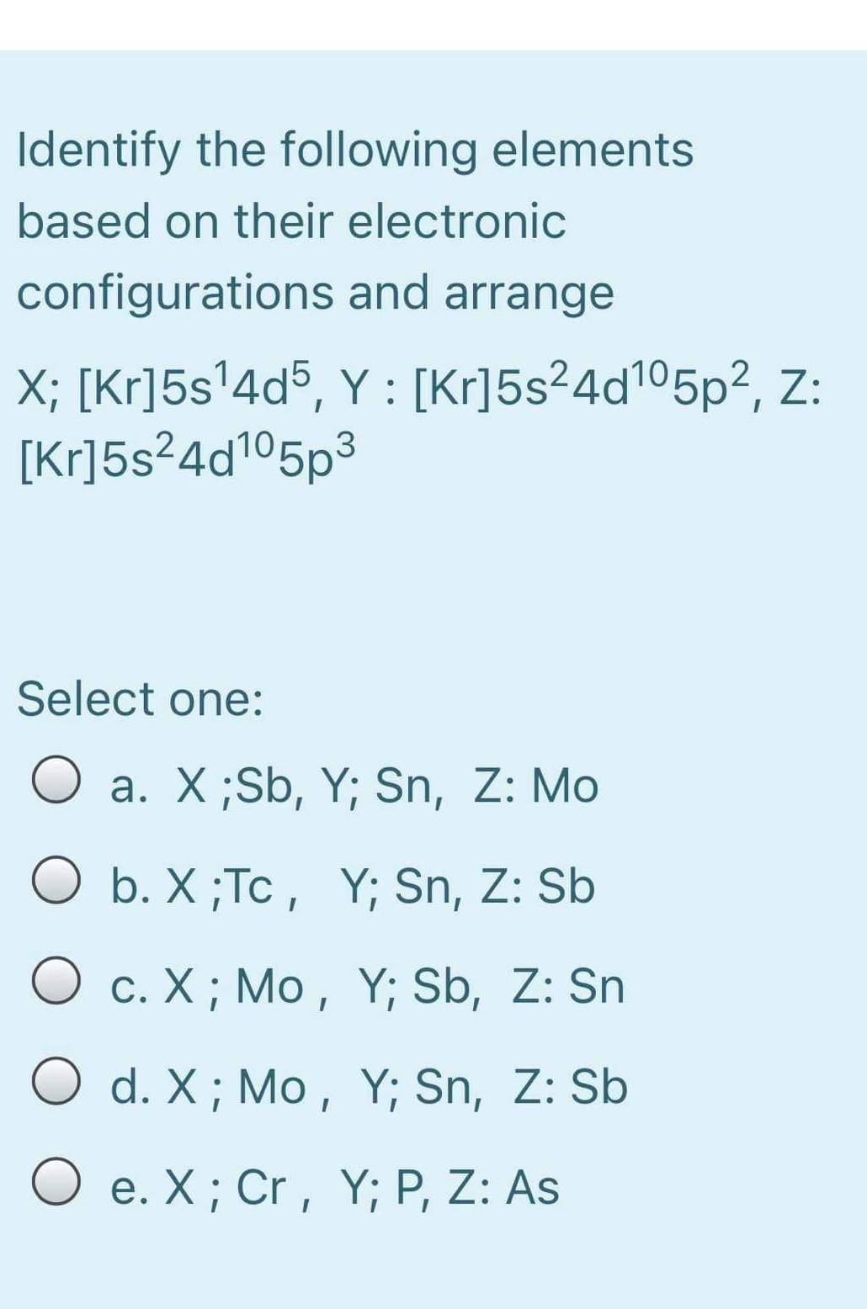Screen dimensions: 867x1309
Task: Choose answer a: X ;Sb, Y; Sn, Z: Mo
Action: coord(354,787)
